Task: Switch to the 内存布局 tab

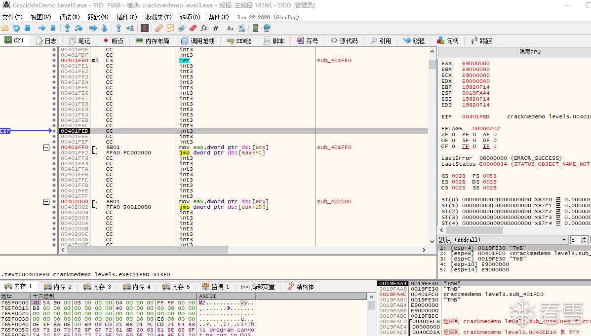Action: 152,41
